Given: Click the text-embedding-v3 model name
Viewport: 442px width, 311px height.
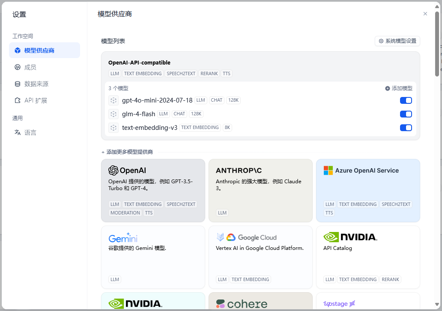Looking at the screenshot, I should [x=149, y=128].
